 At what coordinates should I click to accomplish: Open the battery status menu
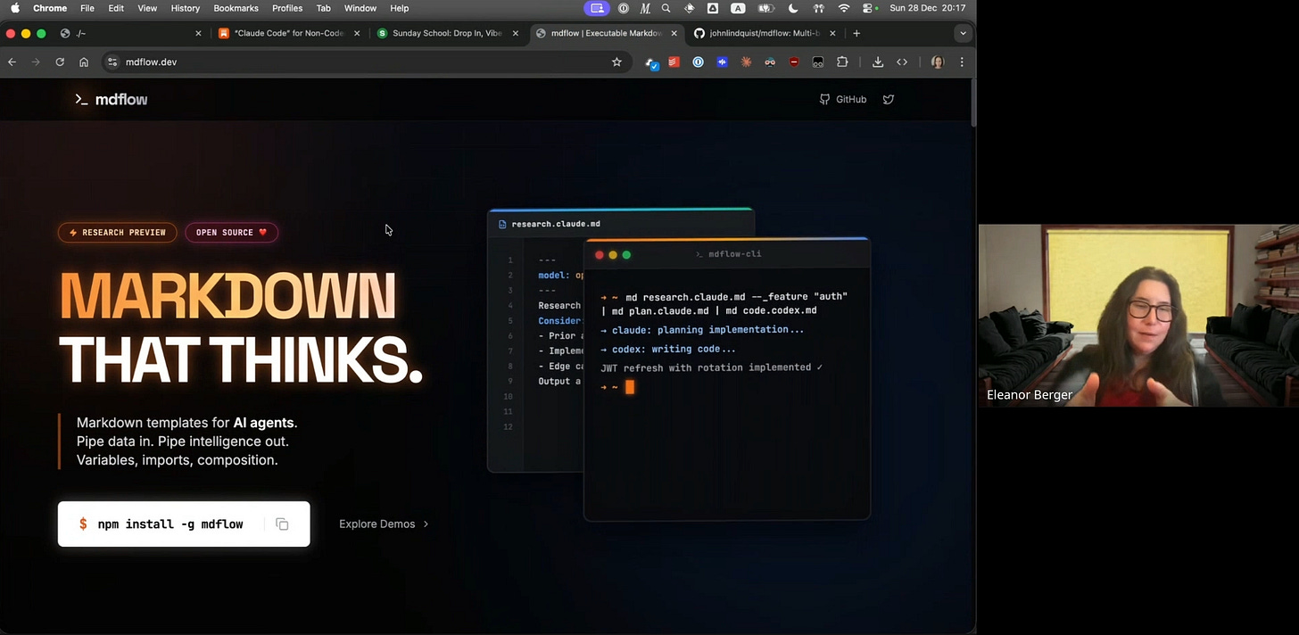point(765,8)
